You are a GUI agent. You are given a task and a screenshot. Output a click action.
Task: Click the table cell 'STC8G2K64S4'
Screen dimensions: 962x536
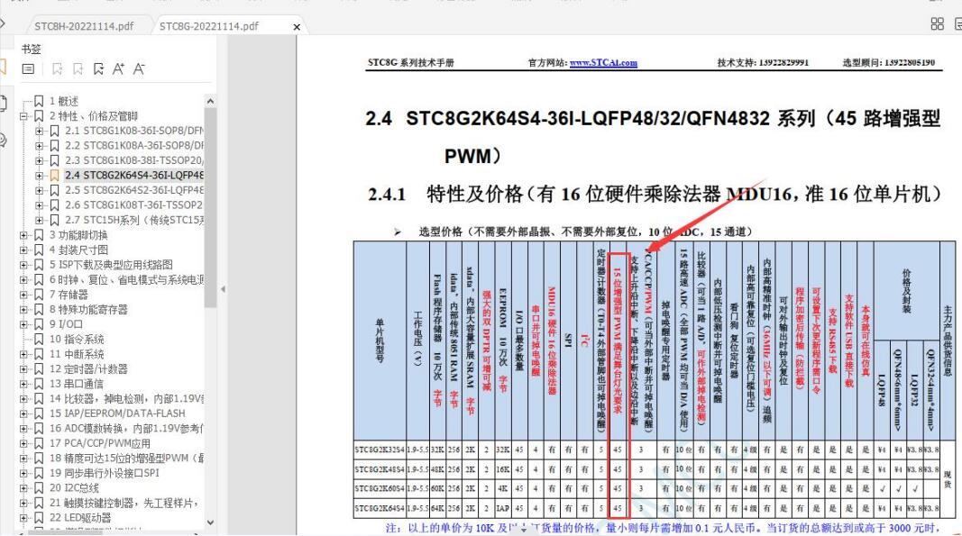tap(380, 508)
